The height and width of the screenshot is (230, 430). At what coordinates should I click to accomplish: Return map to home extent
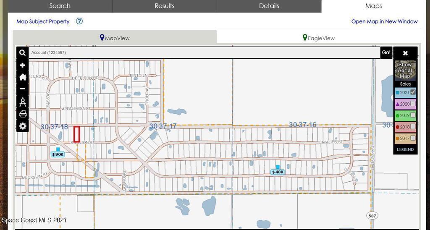23,77
